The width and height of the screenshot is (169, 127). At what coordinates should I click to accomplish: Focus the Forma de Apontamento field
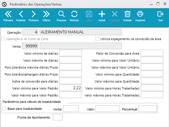[57, 117]
